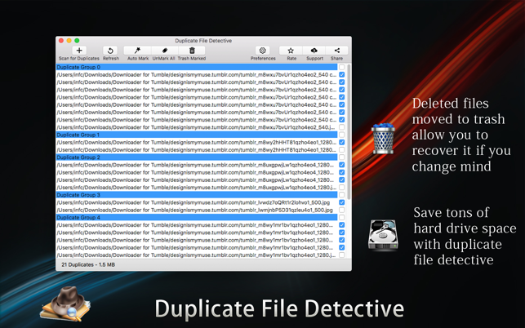Select the Duplicate Group 2 header row
This screenshot has height=328, width=525.
pyautogui.click(x=197, y=157)
